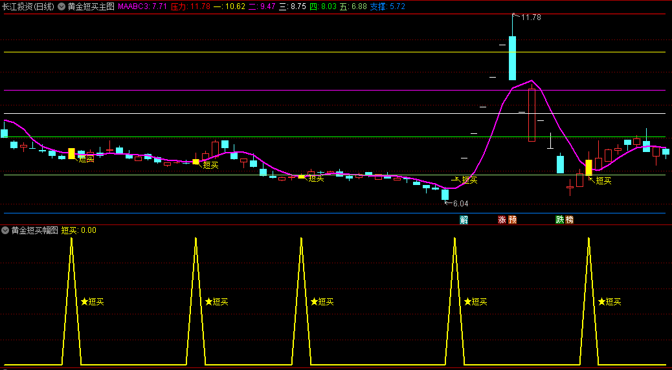Click the 榜 marker icon
Viewport: 672px width, 370px height.
[x=569, y=220]
